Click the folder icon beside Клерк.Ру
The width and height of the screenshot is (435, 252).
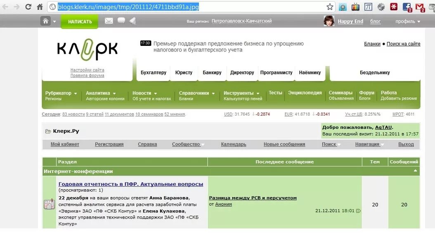click(48, 131)
